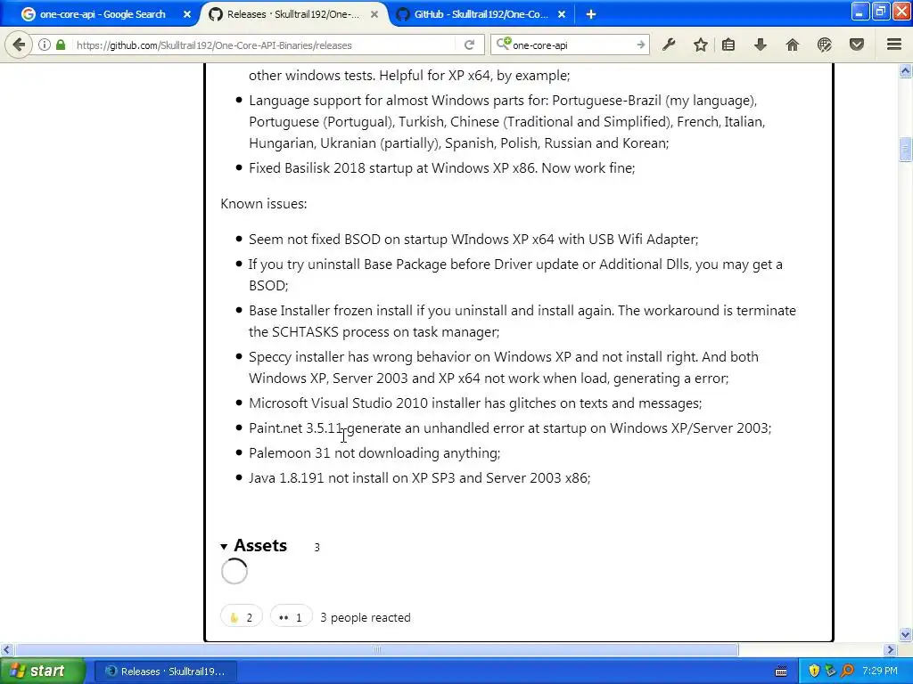Close the Releases Skulltrail192 tab
Image resolution: width=913 pixels, height=684 pixels.
pos(374,14)
